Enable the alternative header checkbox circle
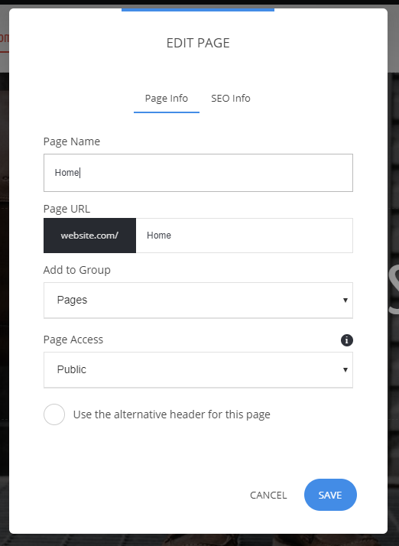 click(54, 414)
